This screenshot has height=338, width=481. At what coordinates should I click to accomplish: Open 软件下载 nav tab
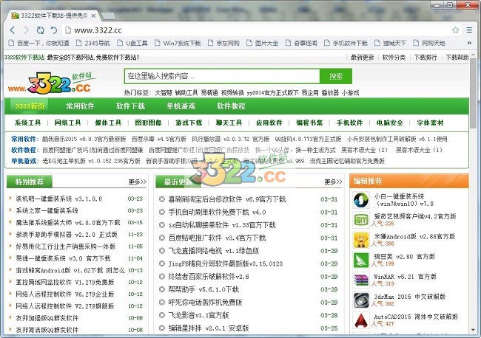tap(130, 106)
